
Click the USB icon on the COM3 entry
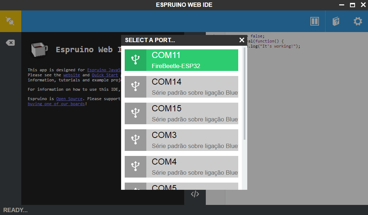(x=135, y=140)
